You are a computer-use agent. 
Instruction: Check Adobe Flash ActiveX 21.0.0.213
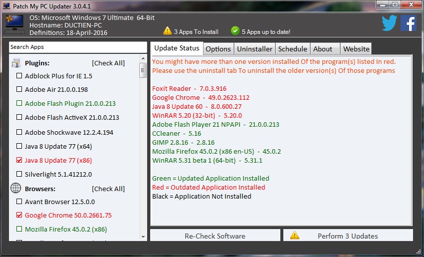tap(19, 117)
